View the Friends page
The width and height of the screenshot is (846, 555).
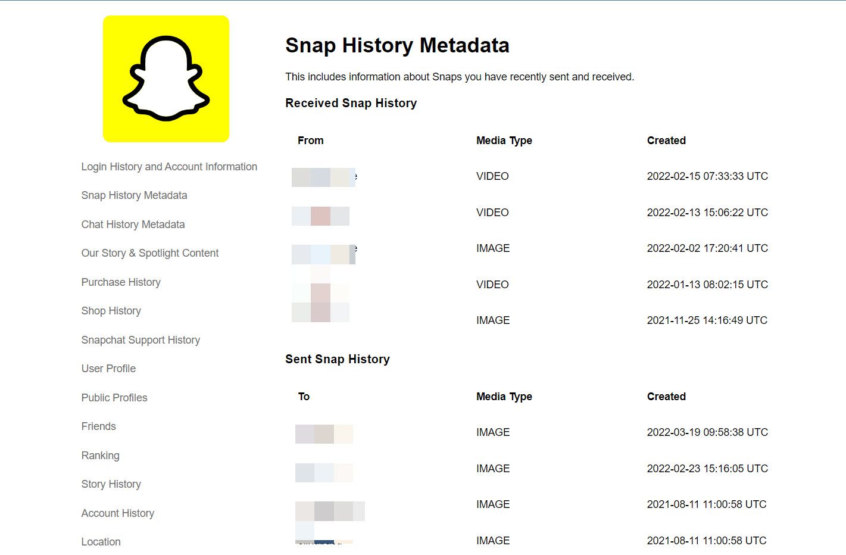click(99, 426)
